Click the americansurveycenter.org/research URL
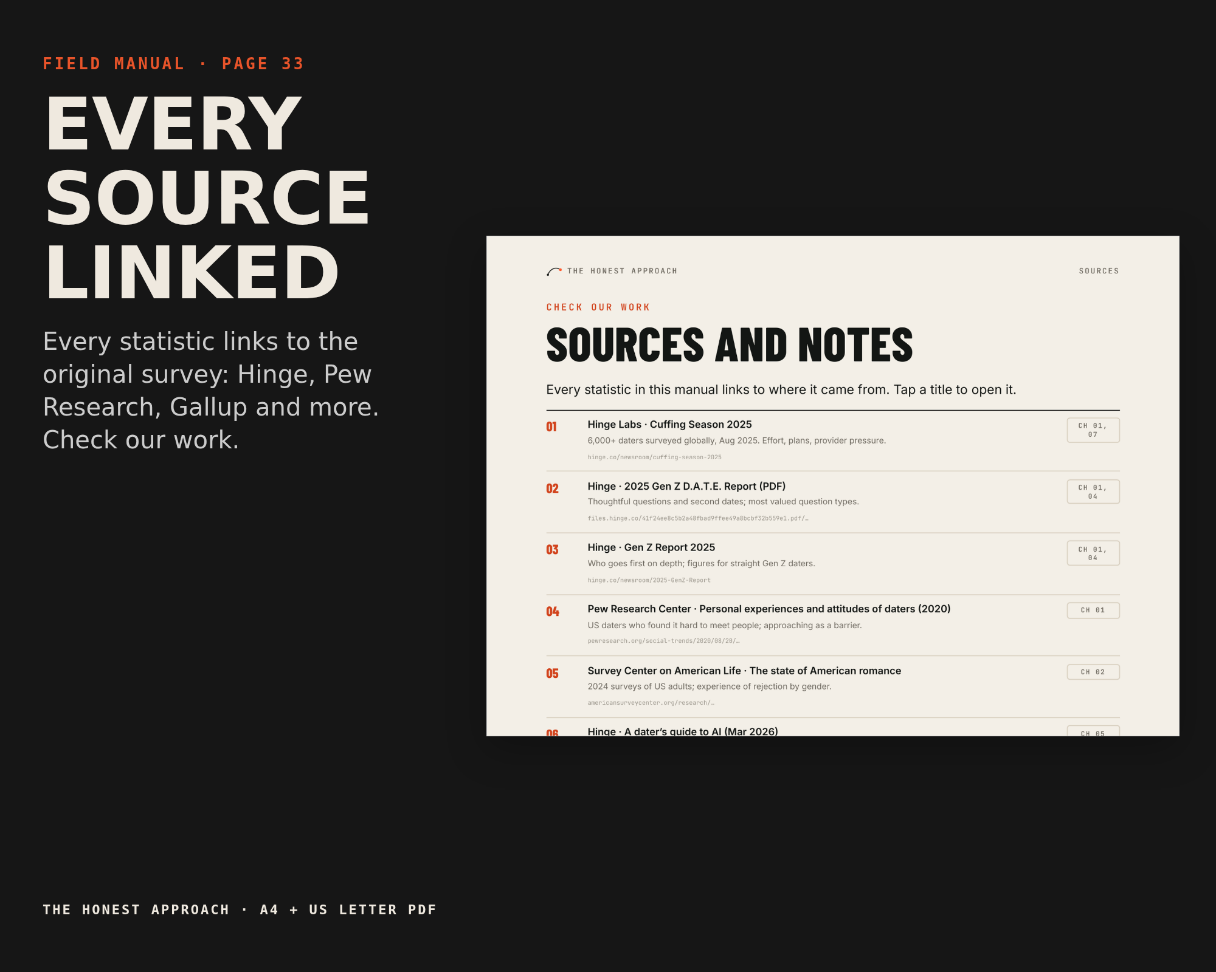1216x972 pixels. 651,703
